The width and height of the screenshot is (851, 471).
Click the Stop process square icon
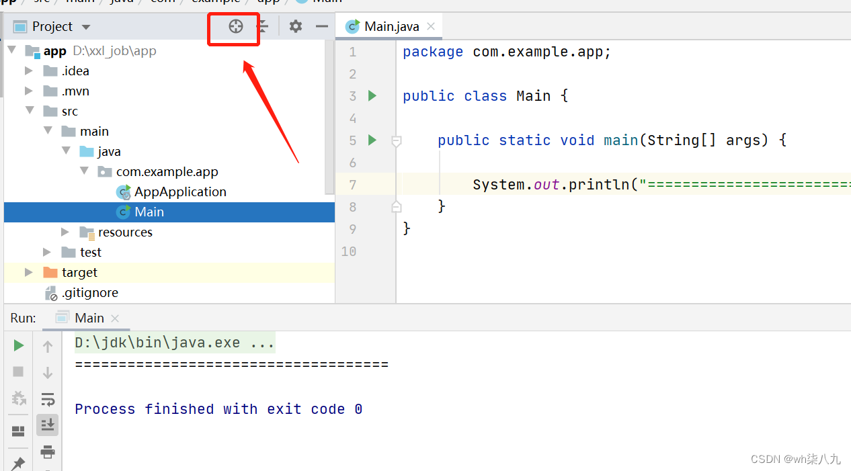pyautogui.click(x=19, y=372)
